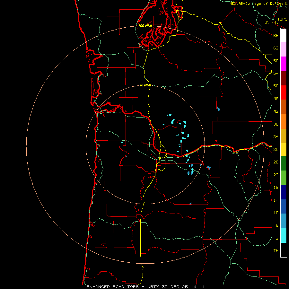Click the KRTX station identifier
Viewport: 289px width, 289px height.
click(153, 287)
